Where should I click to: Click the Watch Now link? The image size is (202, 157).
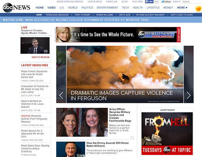[x=40, y=57]
